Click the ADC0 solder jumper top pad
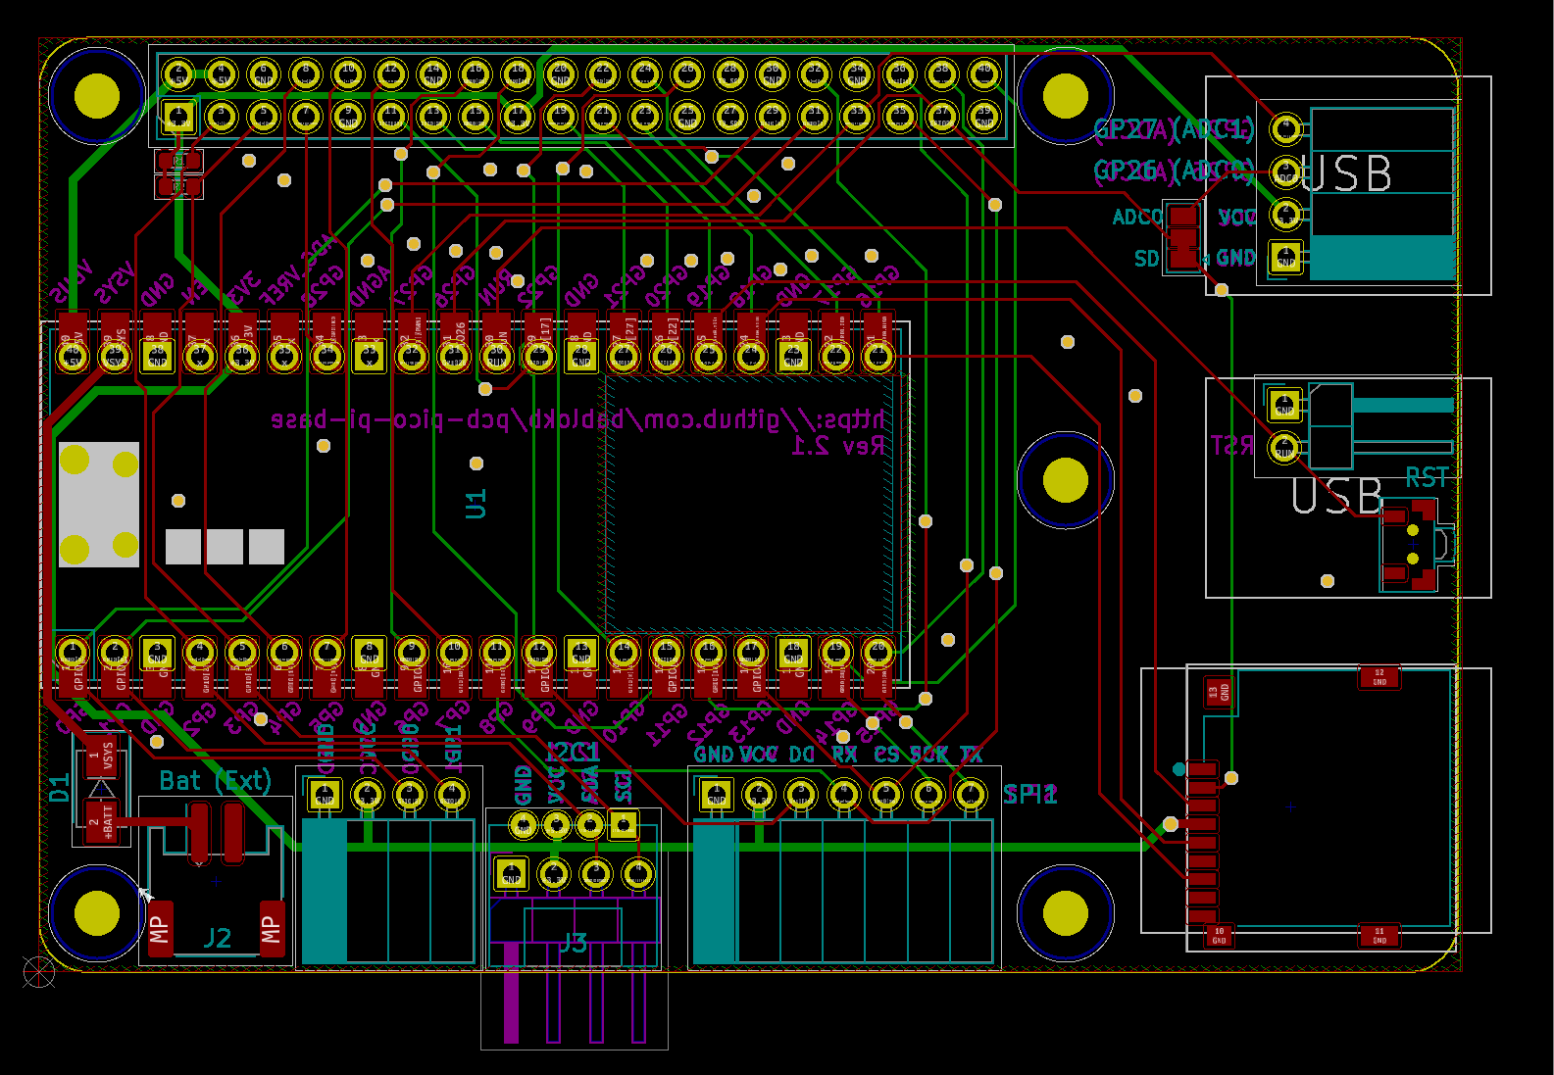Viewport: 1554px width, 1075px height. [x=1183, y=216]
